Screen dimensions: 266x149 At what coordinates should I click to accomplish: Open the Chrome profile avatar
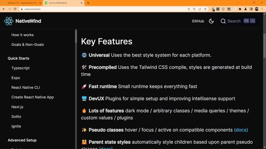(257, 9)
